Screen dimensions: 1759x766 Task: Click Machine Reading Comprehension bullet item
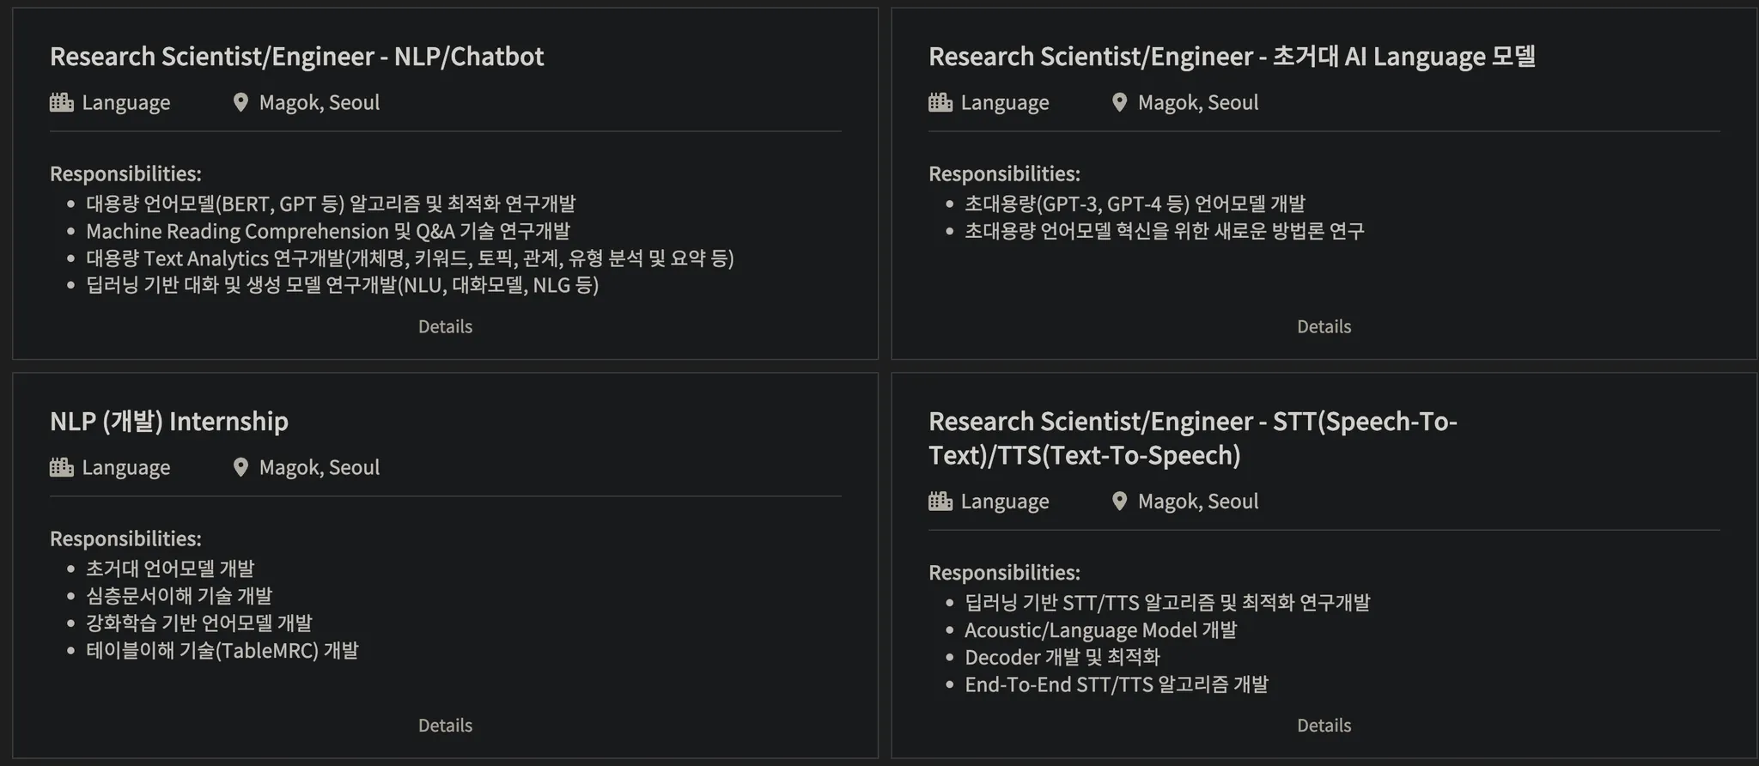tap(327, 231)
